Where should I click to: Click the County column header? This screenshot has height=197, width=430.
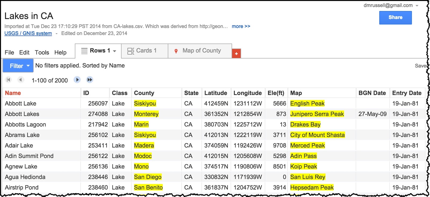tap(144, 93)
